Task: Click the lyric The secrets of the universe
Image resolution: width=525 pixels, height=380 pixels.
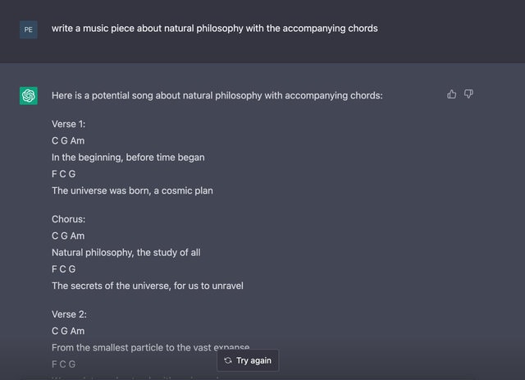Action: 148,286
